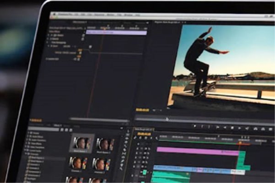
Task: Reset the Motion effect
Action: point(83,36)
